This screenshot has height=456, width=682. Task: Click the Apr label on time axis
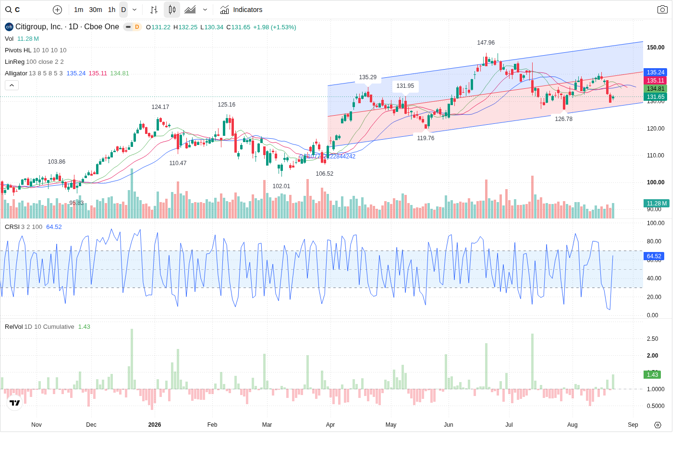(x=330, y=425)
